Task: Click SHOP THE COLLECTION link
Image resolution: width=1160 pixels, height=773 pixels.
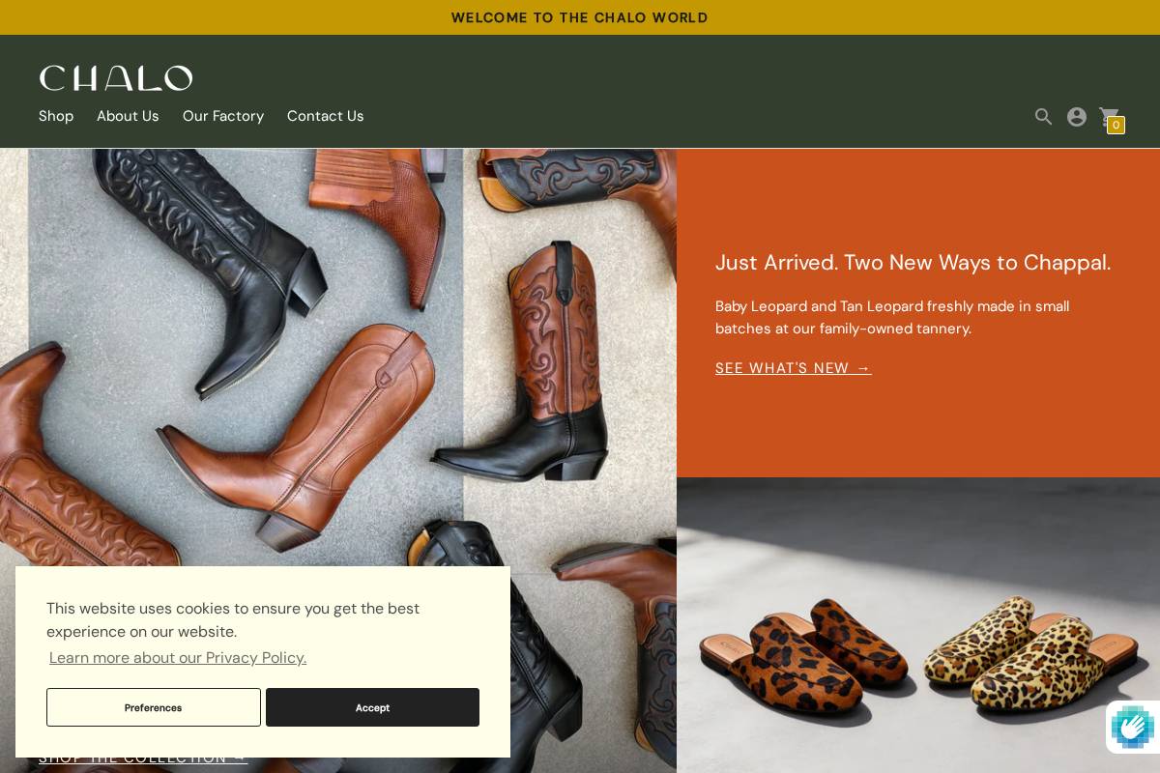Action: tap(143, 758)
